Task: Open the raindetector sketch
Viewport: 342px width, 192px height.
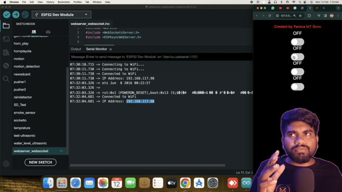Action: pyautogui.click(x=23, y=97)
